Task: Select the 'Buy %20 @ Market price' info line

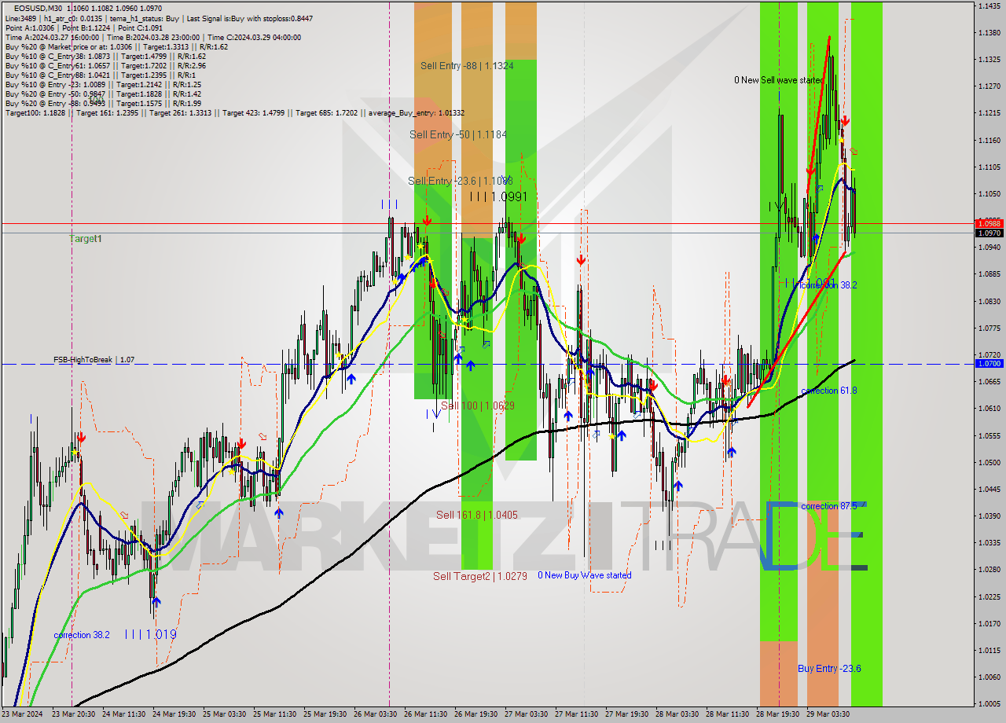Action: (x=116, y=47)
